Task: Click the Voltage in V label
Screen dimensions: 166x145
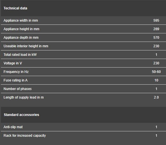Action: point(13,63)
